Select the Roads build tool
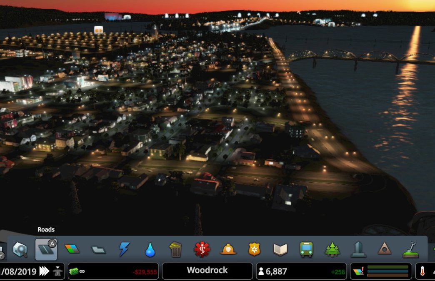 pyautogui.click(x=46, y=249)
